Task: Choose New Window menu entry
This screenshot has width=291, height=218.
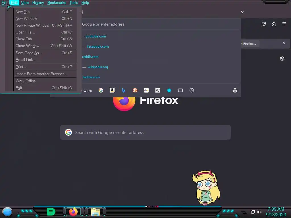Action: tap(45, 18)
